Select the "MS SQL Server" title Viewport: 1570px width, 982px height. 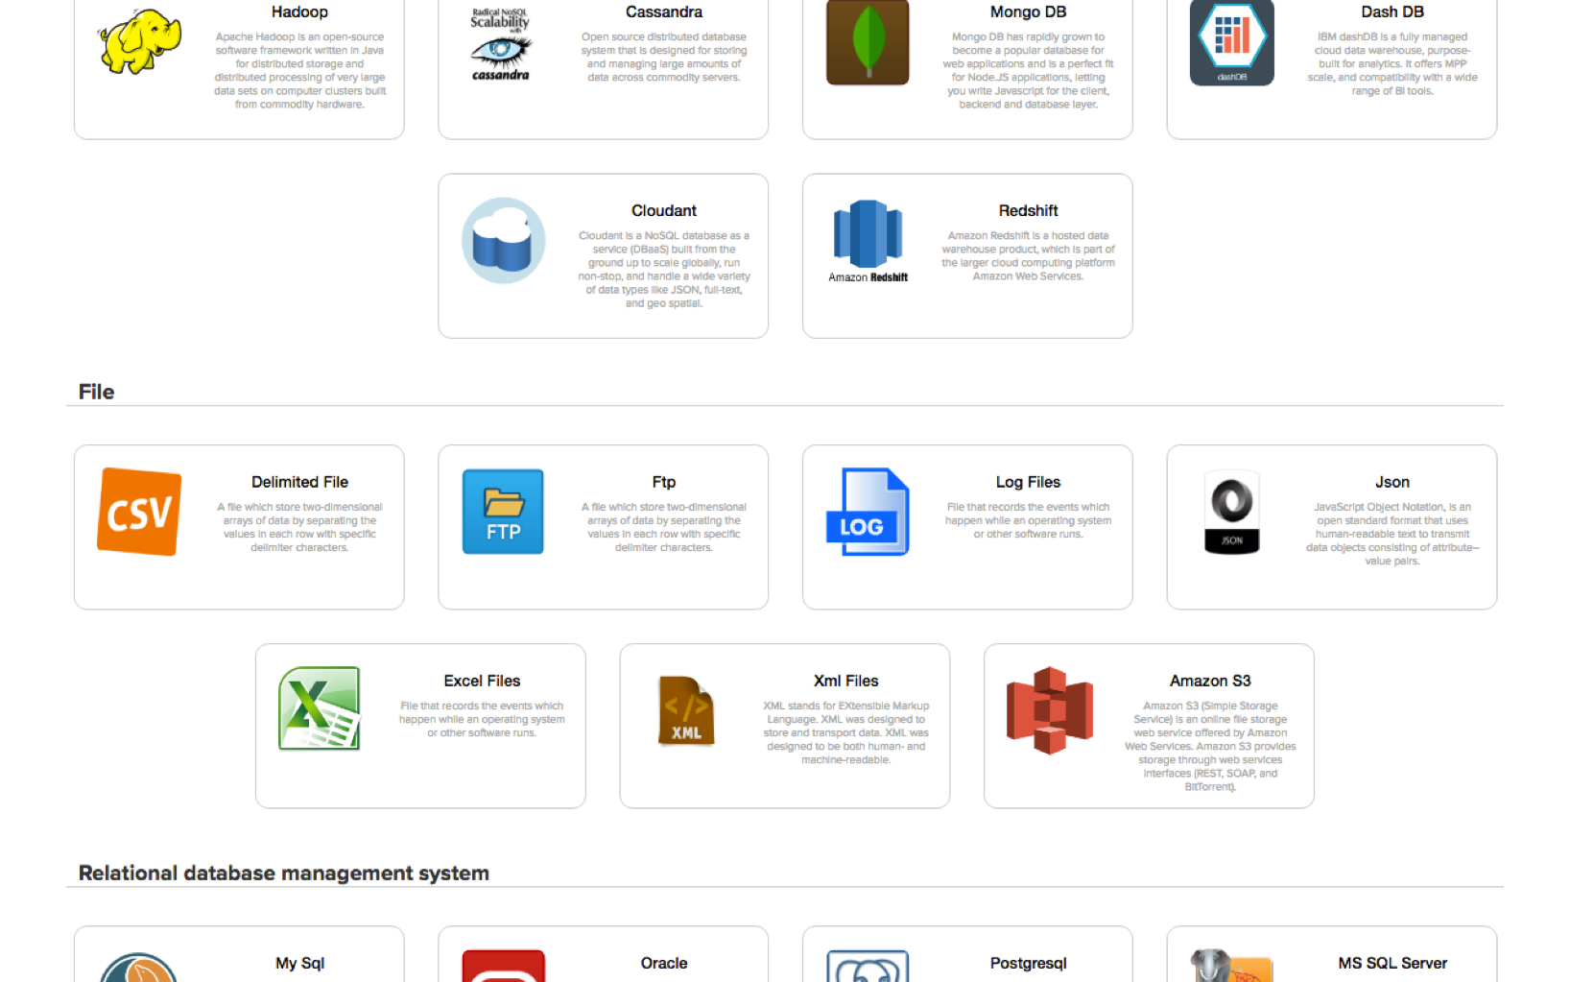[1392, 963]
